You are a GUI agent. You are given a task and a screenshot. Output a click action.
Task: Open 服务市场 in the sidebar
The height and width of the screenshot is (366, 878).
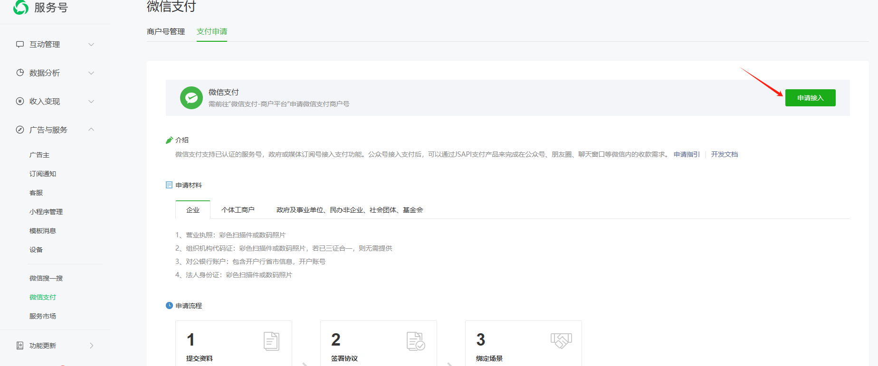pyautogui.click(x=43, y=316)
